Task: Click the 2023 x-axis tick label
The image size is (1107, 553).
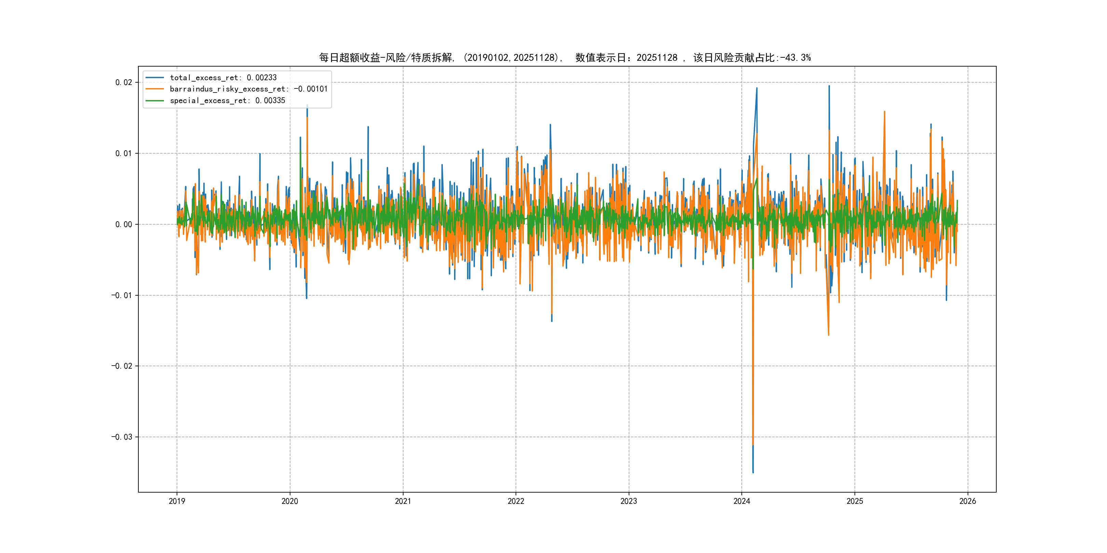Action: click(x=629, y=501)
